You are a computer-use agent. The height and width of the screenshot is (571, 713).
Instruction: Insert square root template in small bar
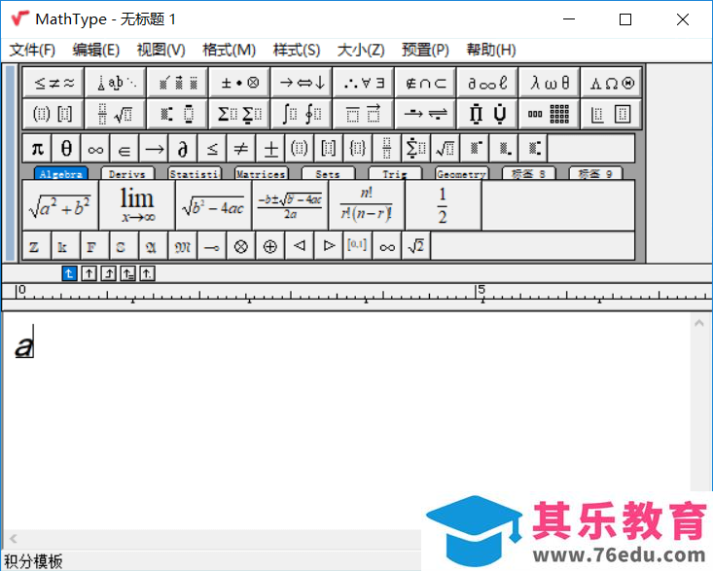pos(445,148)
